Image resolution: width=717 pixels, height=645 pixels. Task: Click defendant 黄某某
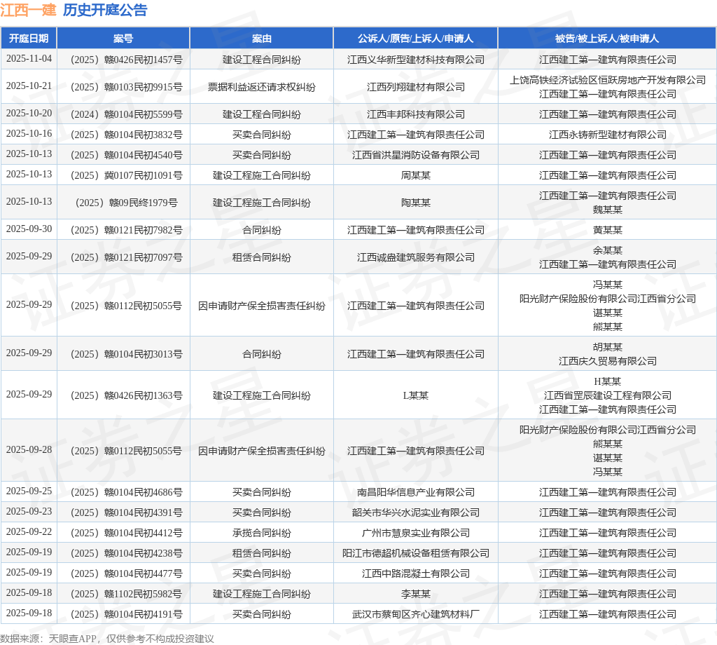(x=608, y=230)
